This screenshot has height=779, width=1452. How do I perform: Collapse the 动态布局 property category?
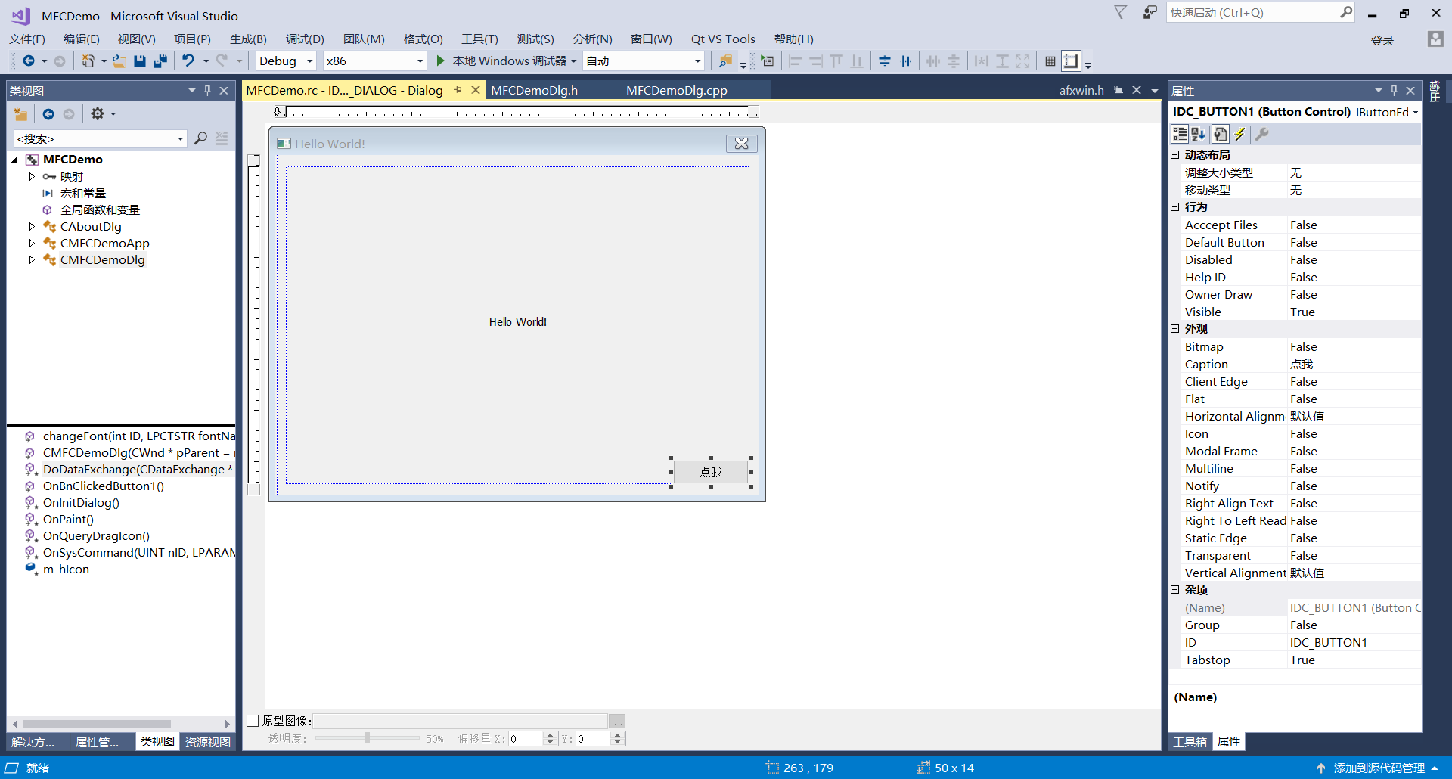[1174, 154]
